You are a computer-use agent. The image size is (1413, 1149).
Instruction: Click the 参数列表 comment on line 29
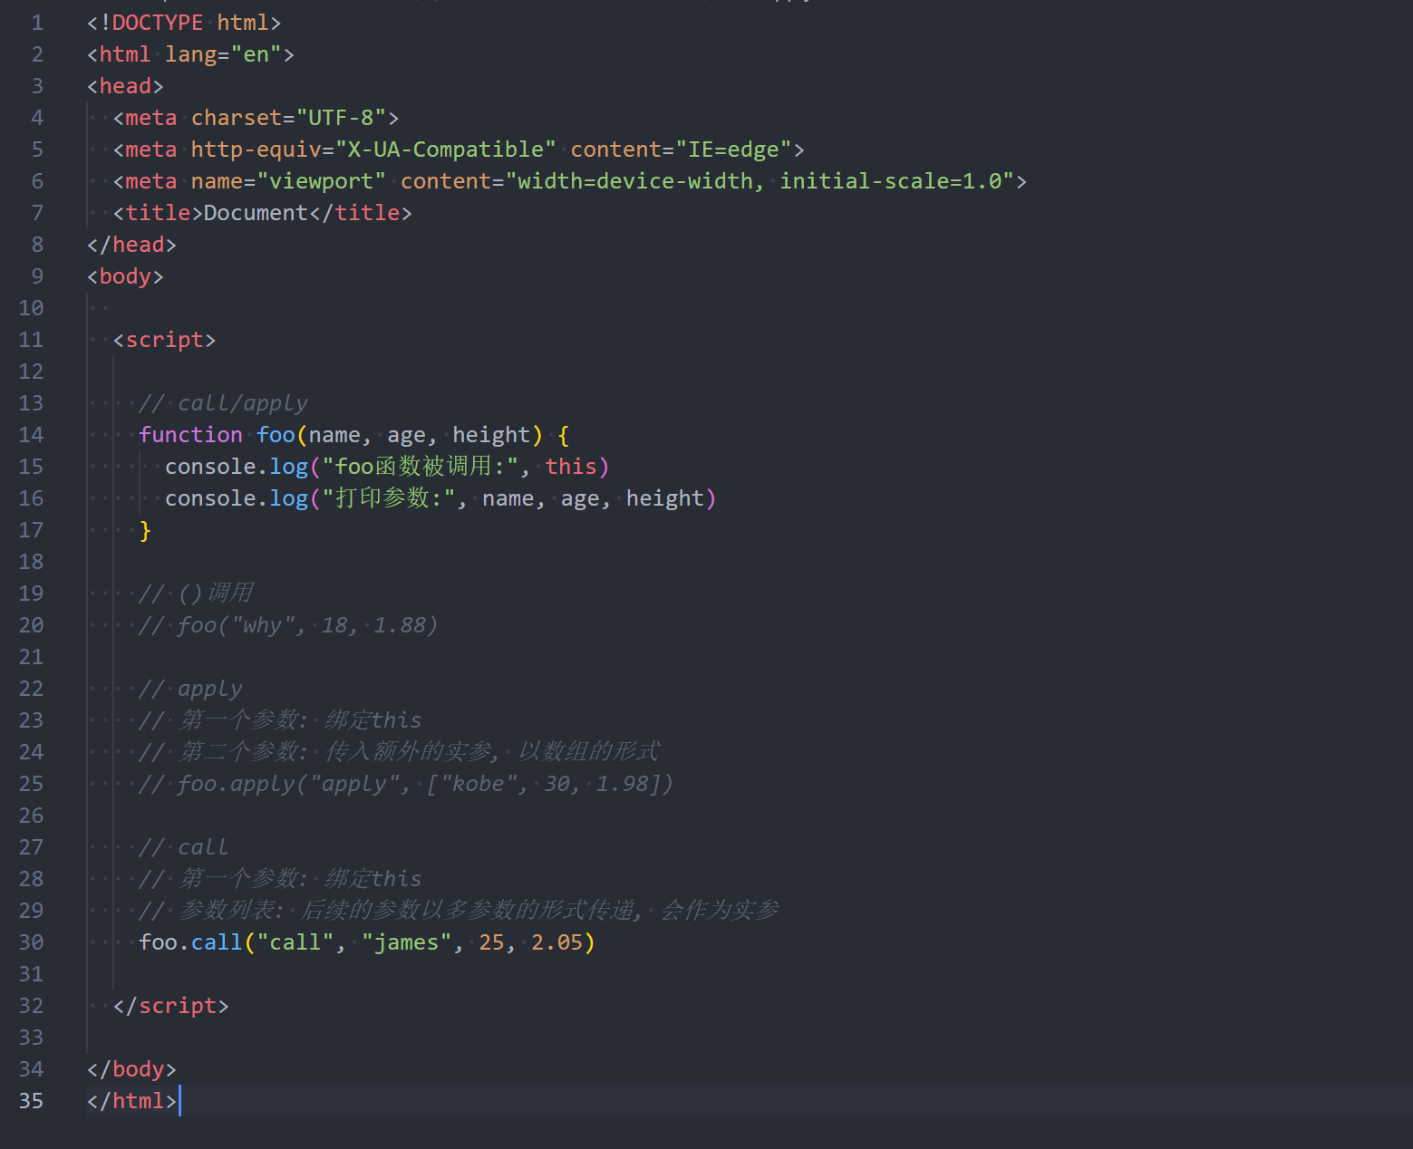tap(459, 911)
